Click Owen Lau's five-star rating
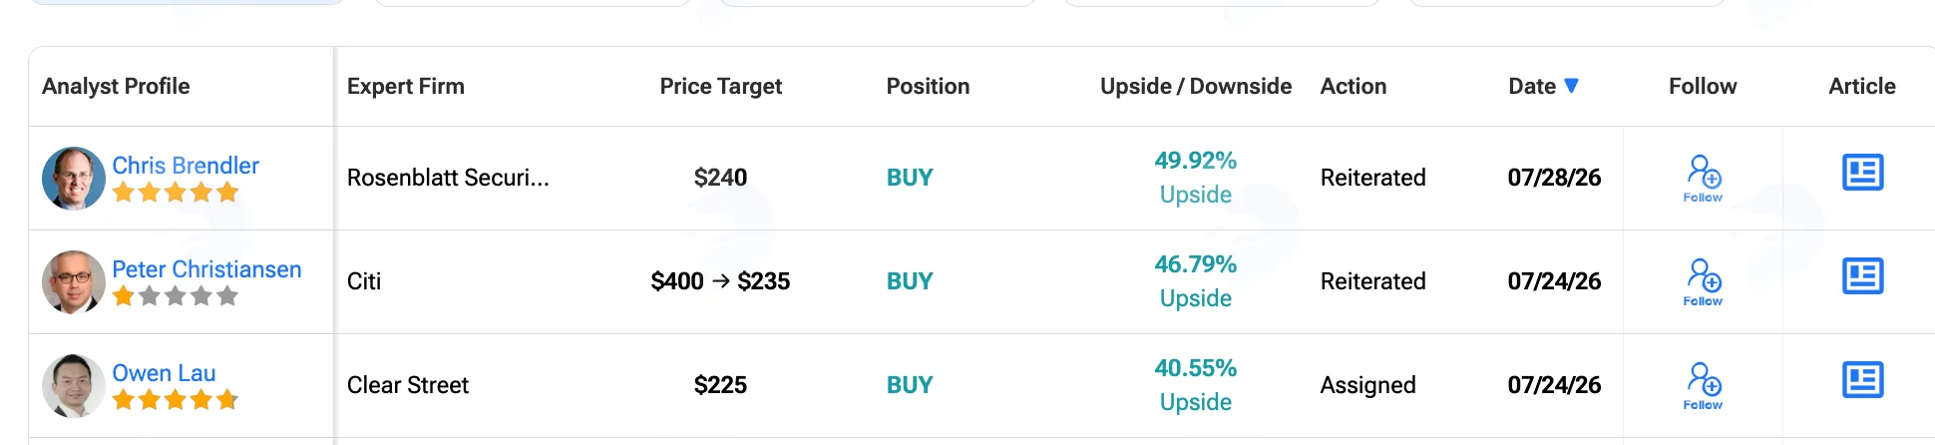1935x445 pixels. pos(176,400)
